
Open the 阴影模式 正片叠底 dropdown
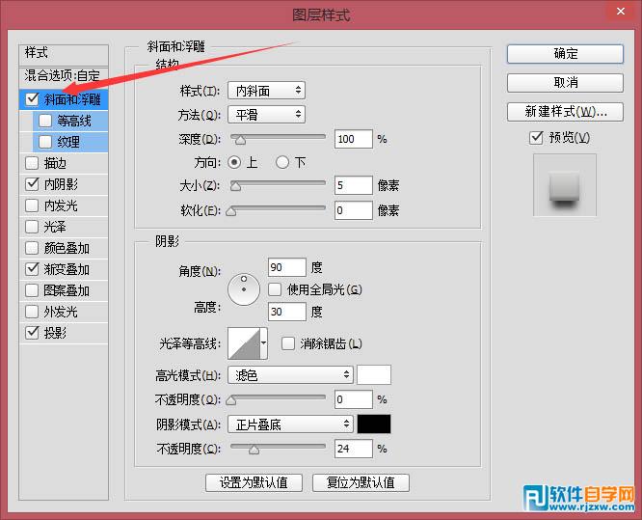290,424
